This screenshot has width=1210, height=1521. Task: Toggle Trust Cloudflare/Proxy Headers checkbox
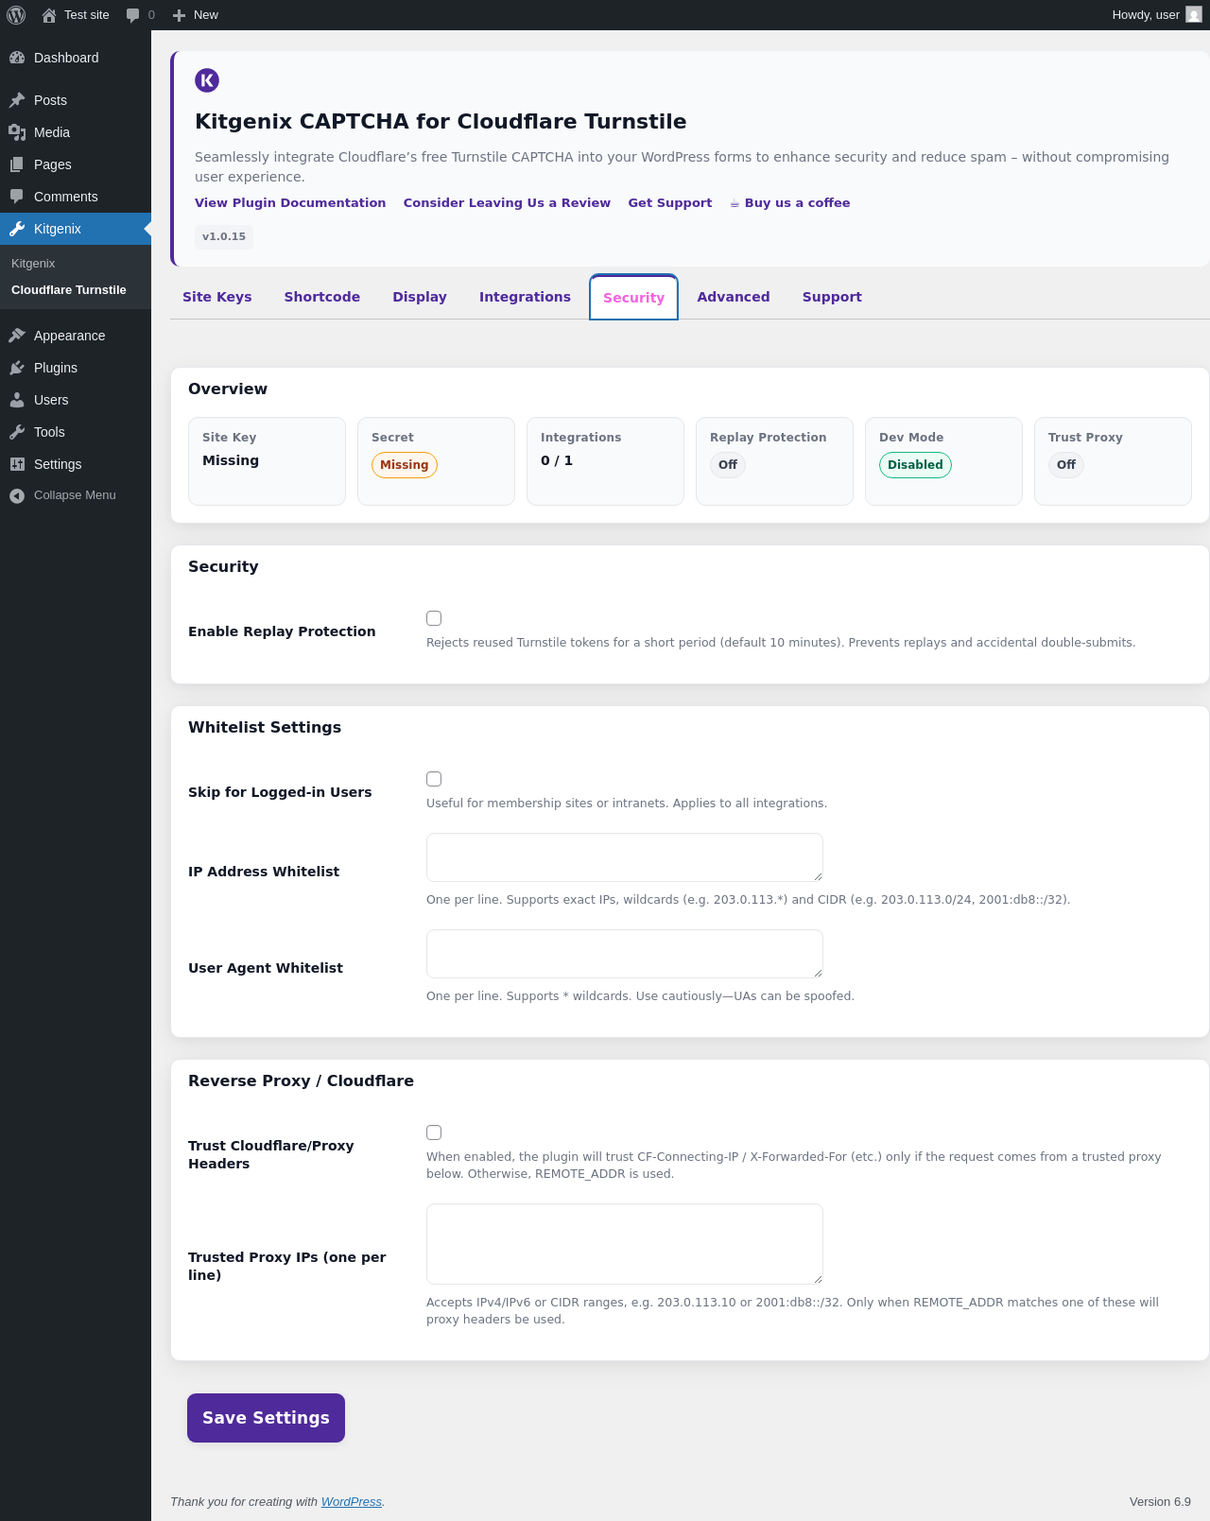[x=434, y=1132]
